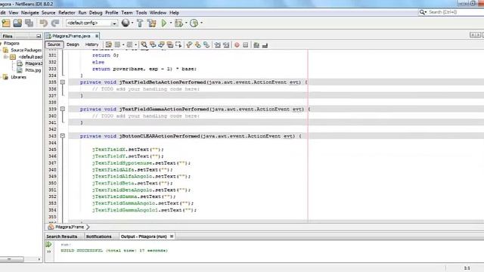Click the Search (Ctrl+I) field
Viewport: 484px width, 272px height.
[453, 12]
